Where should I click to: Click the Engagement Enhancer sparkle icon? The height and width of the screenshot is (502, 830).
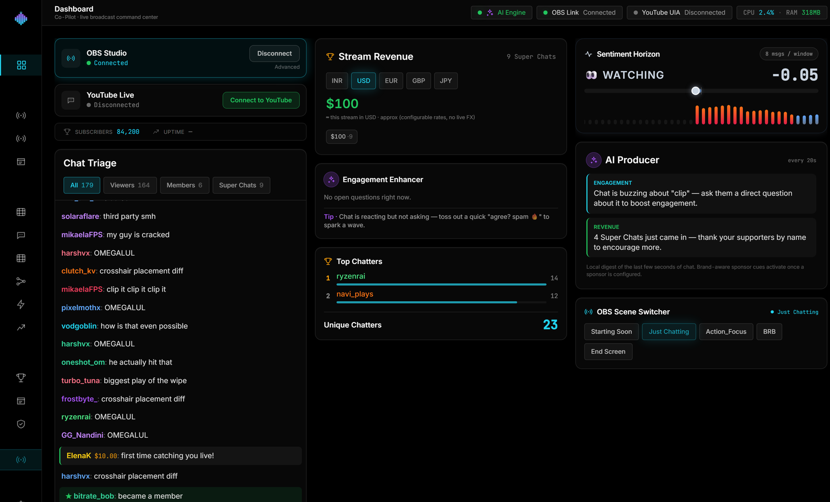point(331,179)
